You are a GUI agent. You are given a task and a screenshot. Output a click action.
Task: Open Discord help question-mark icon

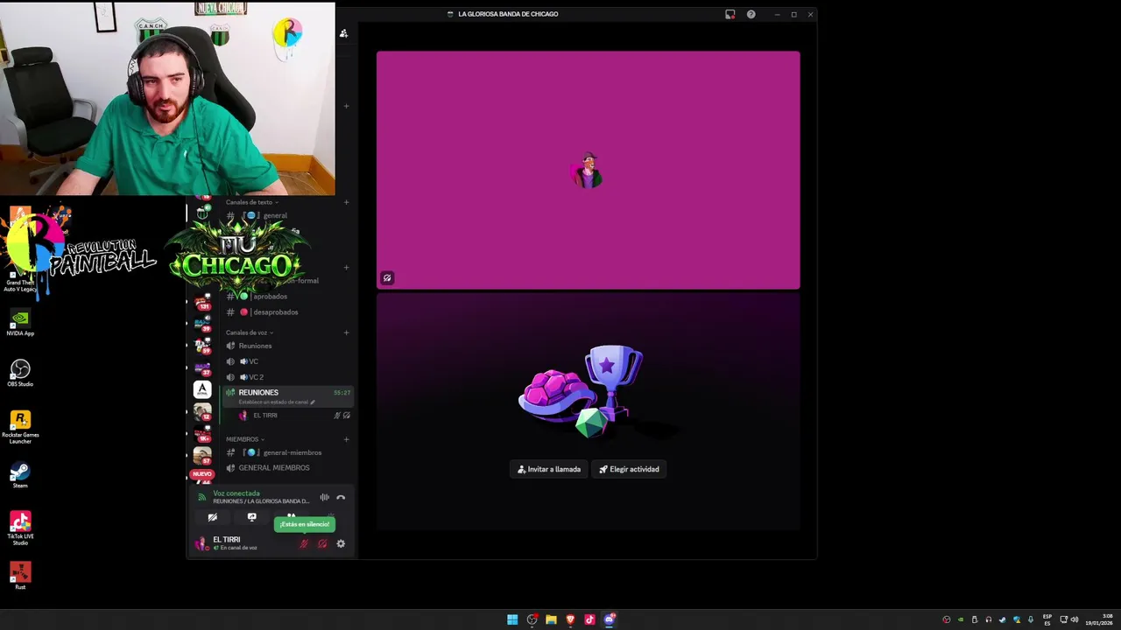coord(751,14)
